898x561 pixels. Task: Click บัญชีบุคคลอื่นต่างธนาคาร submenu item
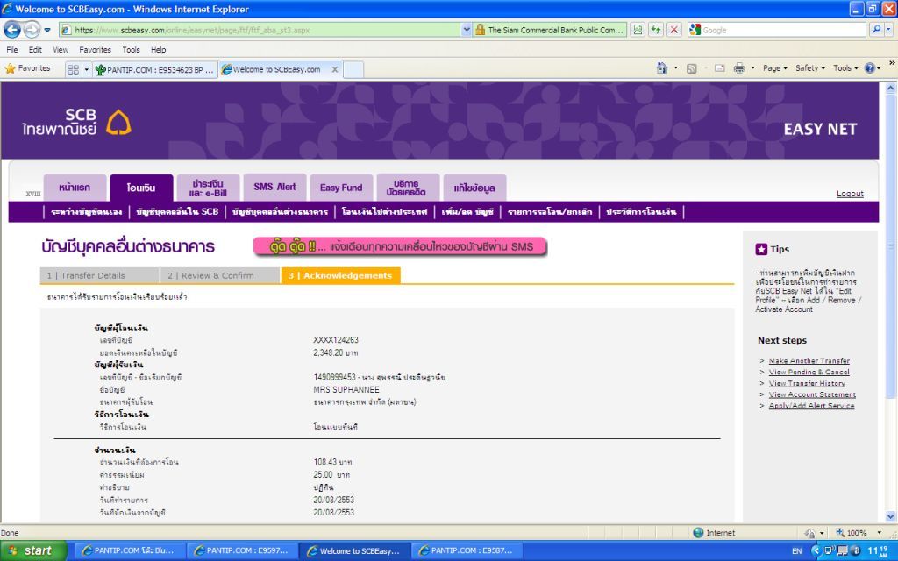pyautogui.click(x=280, y=212)
